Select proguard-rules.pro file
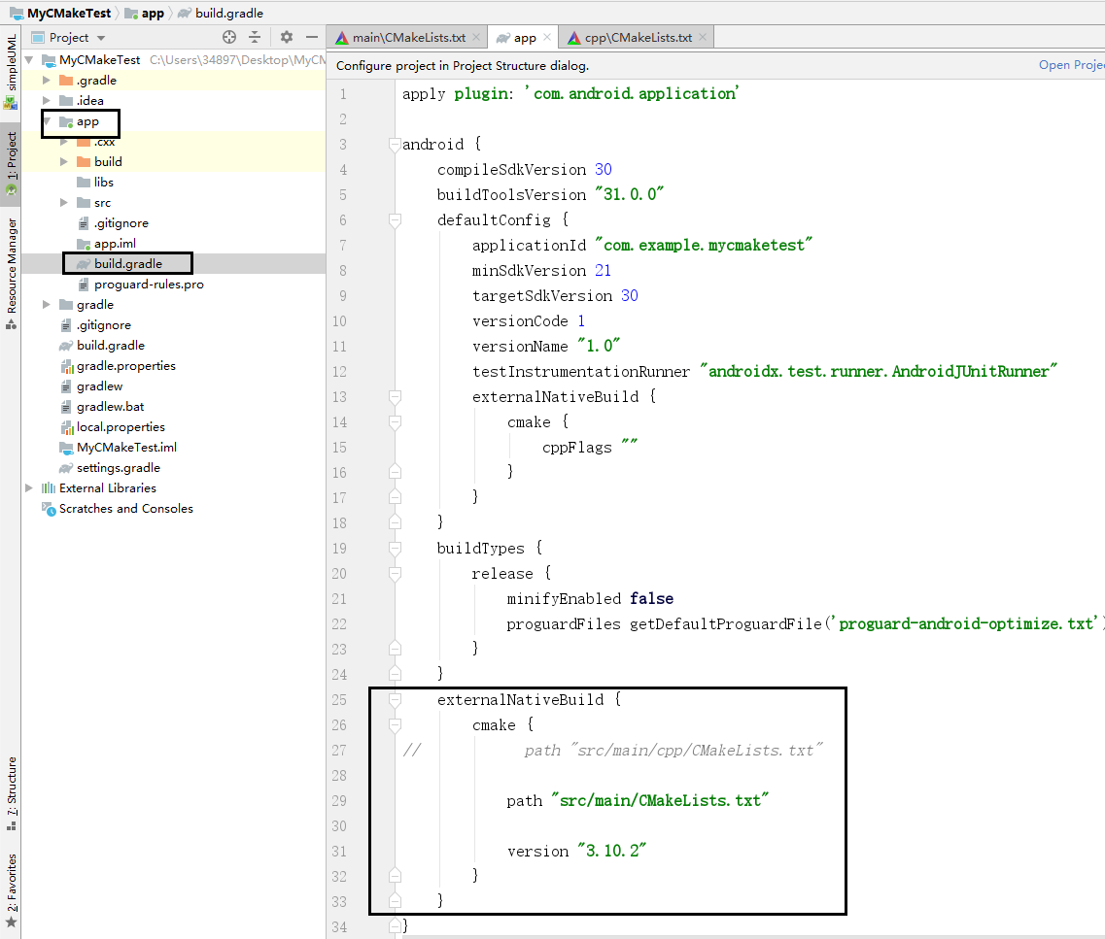Screen dimensions: 1105x939 pos(148,285)
